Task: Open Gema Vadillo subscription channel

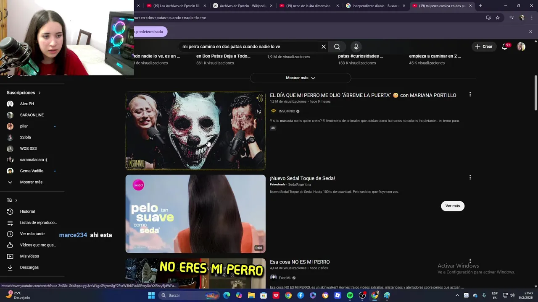Action: coord(32,171)
